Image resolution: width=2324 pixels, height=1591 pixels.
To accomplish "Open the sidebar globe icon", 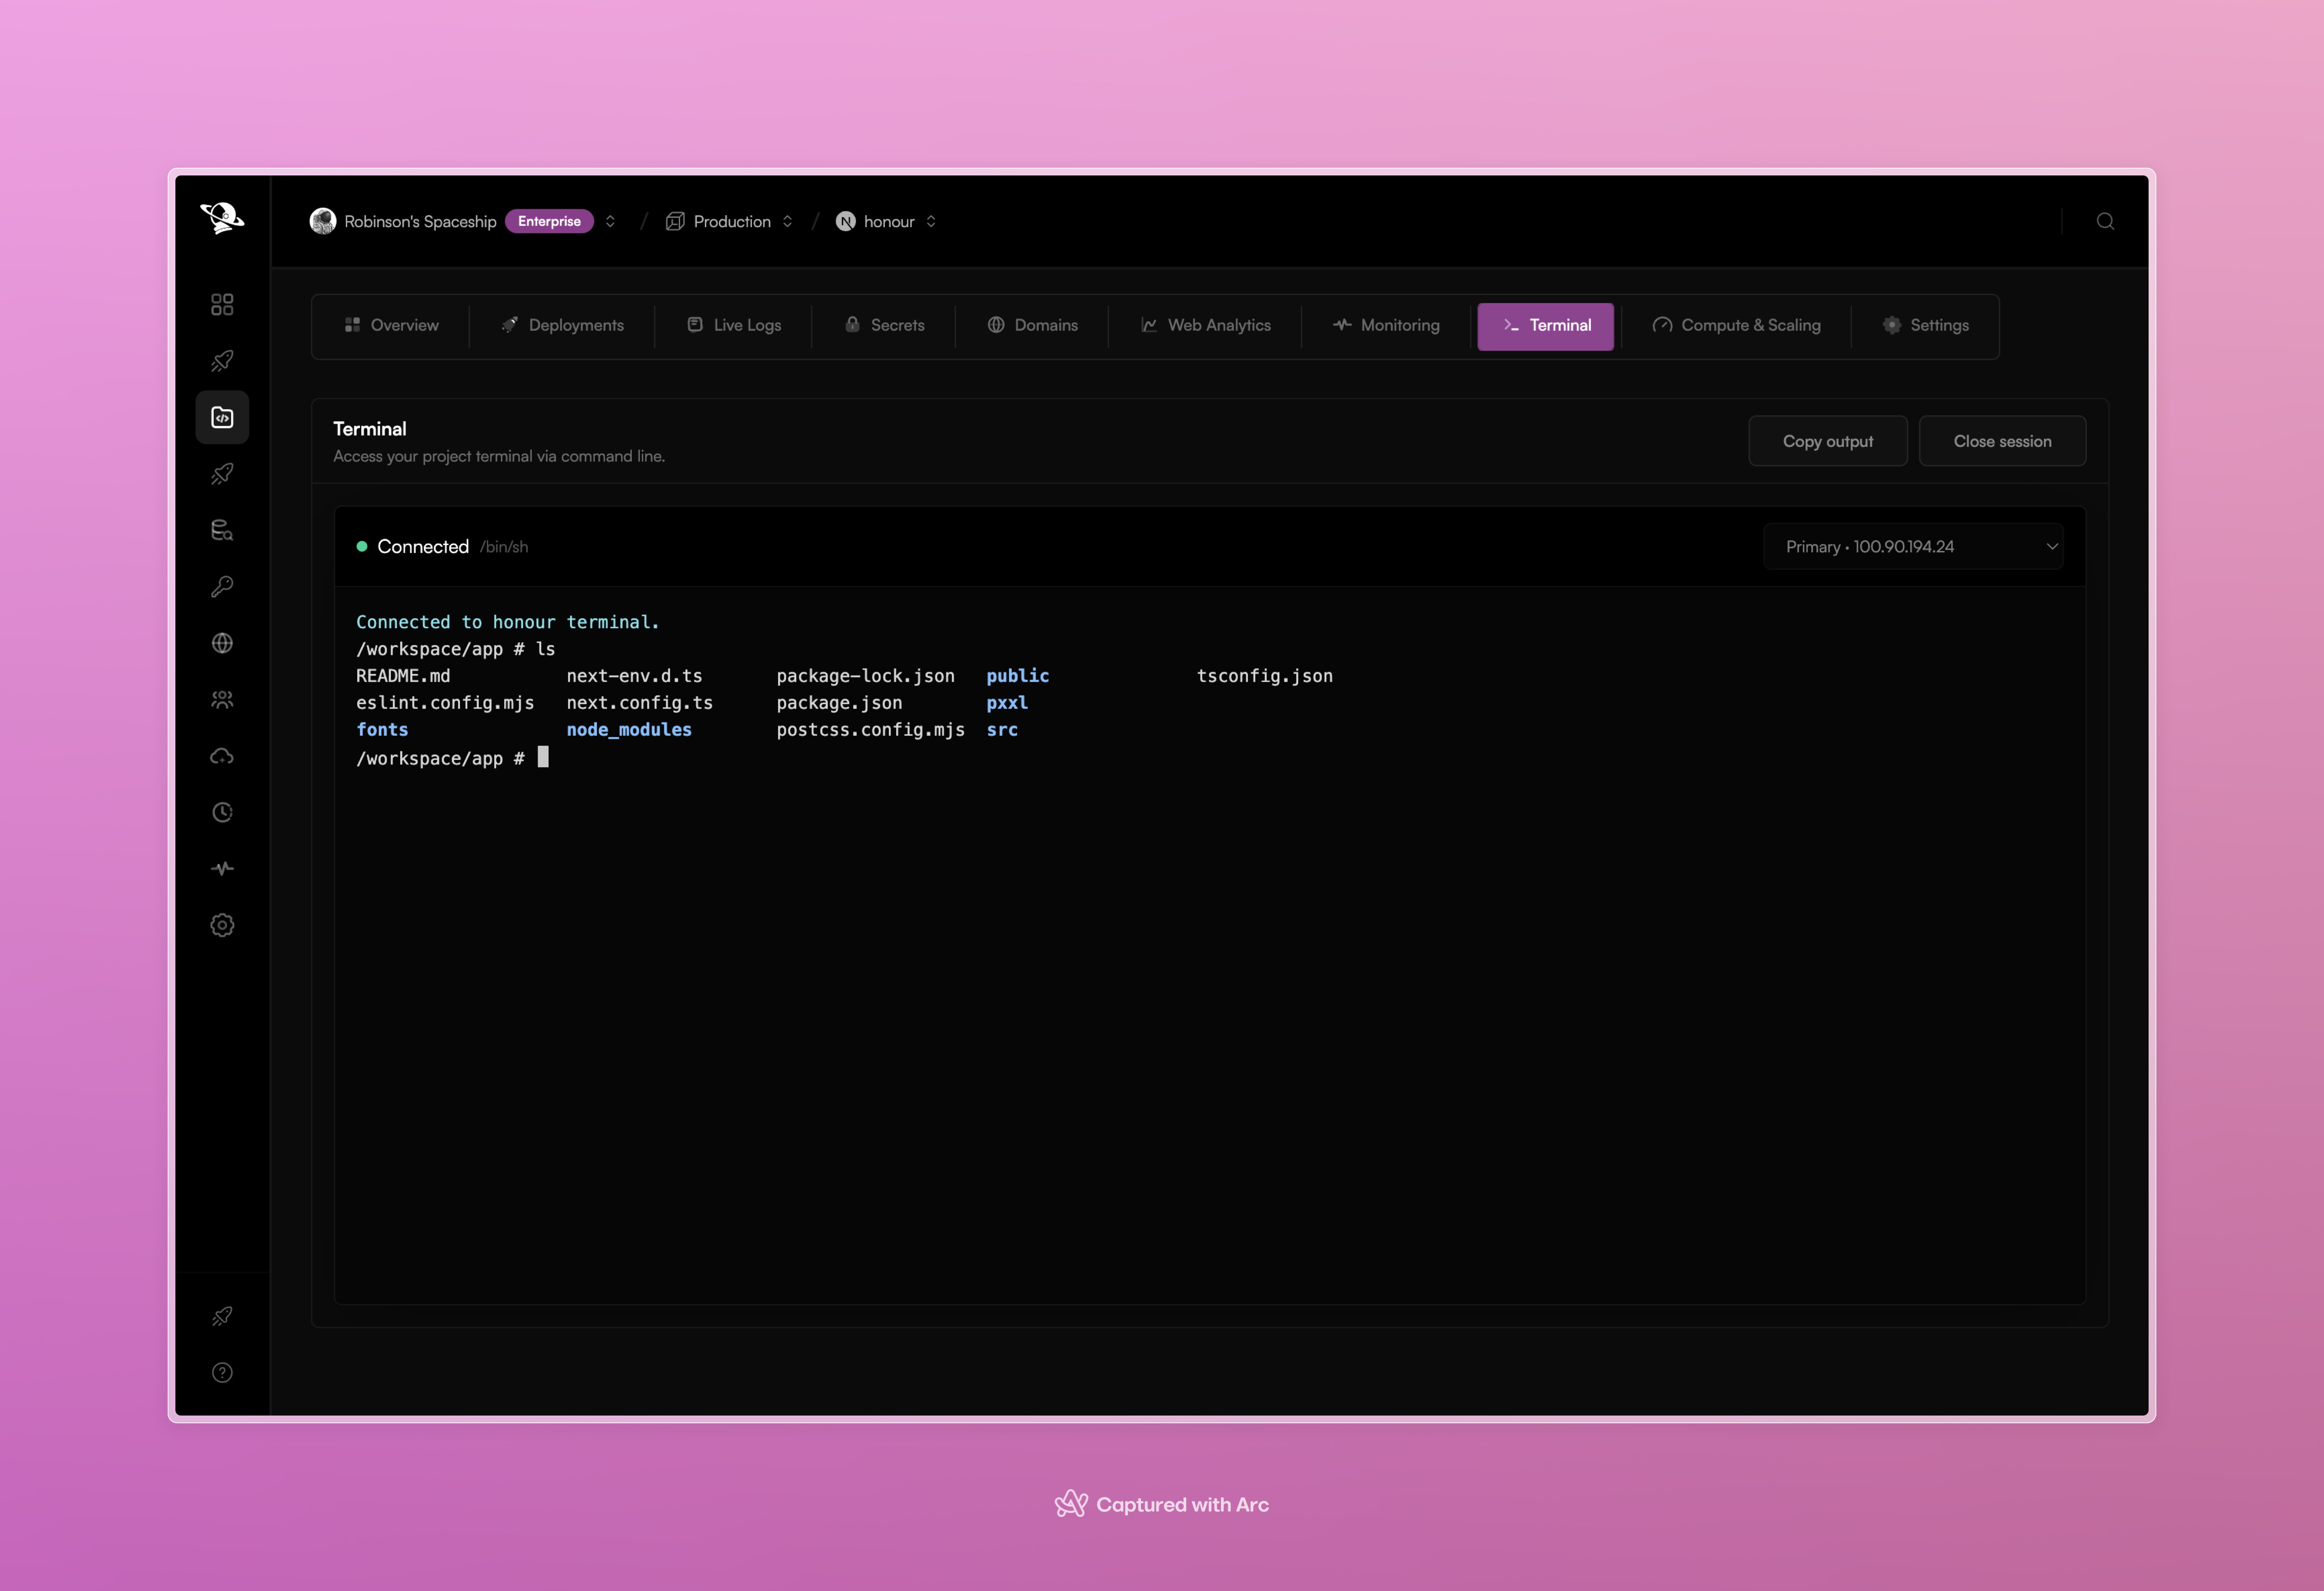I will coord(222,643).
